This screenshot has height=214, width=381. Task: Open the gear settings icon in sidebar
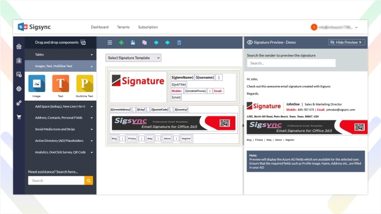tap(19, 89)
